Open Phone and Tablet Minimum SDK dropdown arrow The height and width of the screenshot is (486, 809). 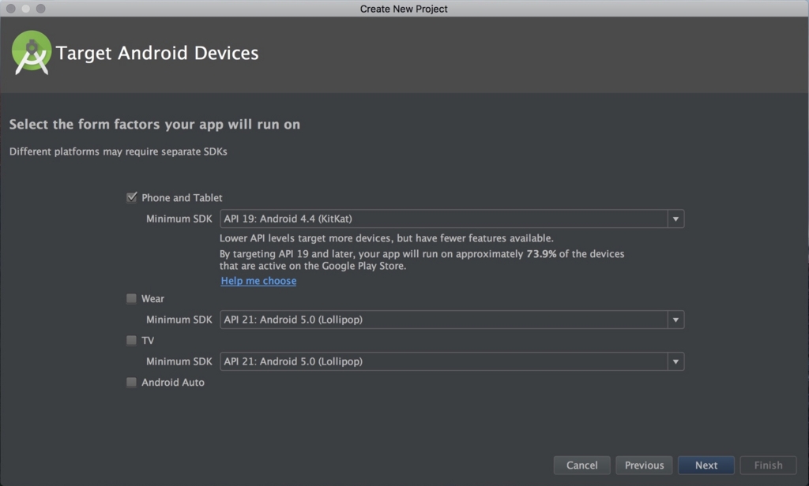point(675,219)
